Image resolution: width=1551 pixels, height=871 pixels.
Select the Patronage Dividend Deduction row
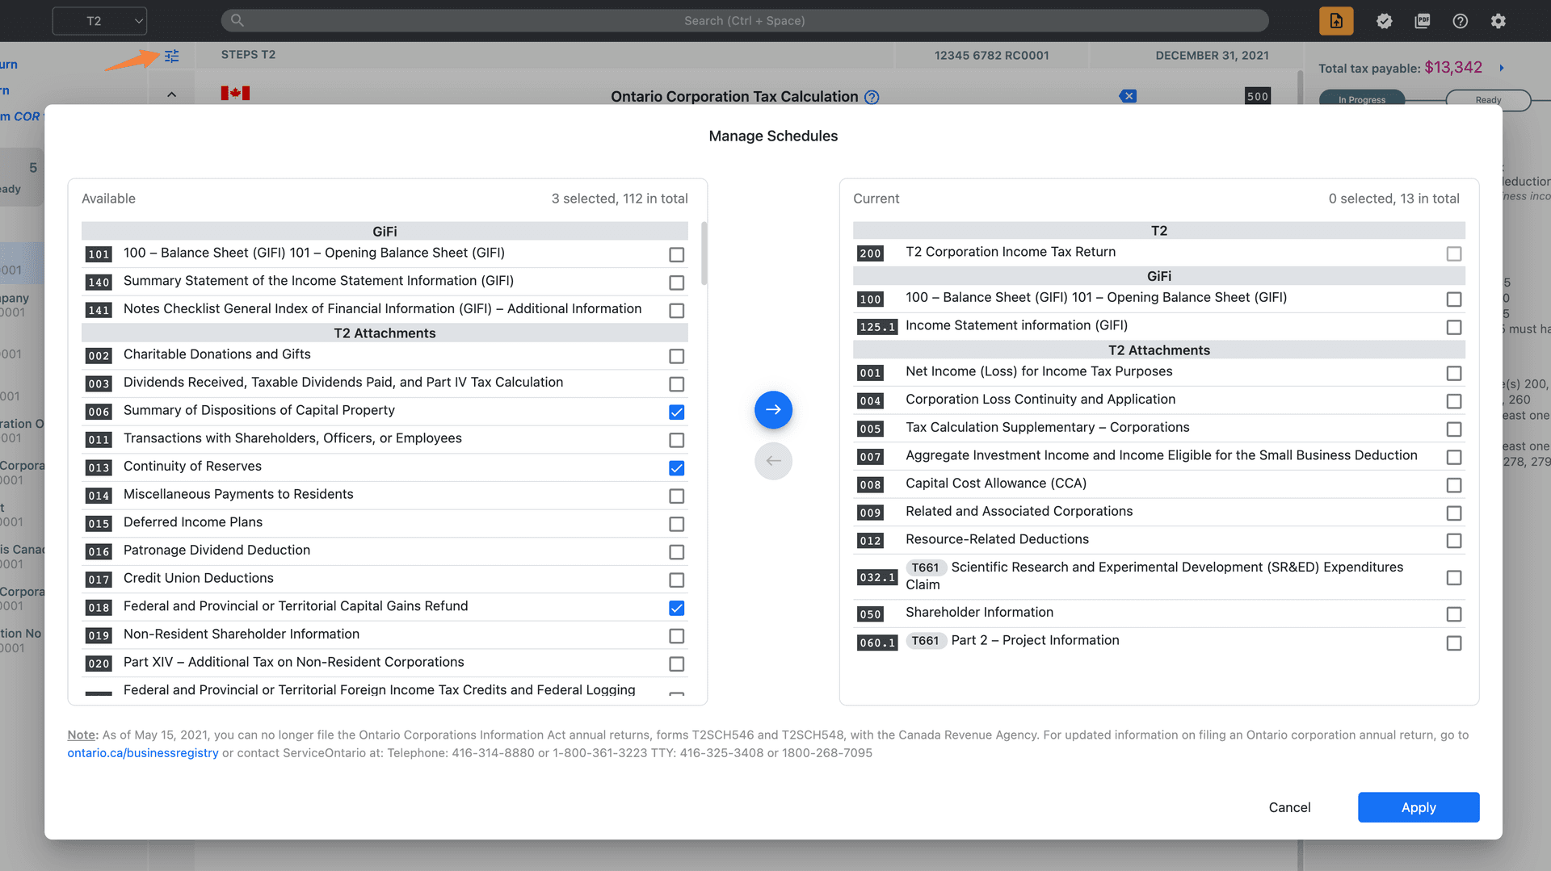coord(385,551)
